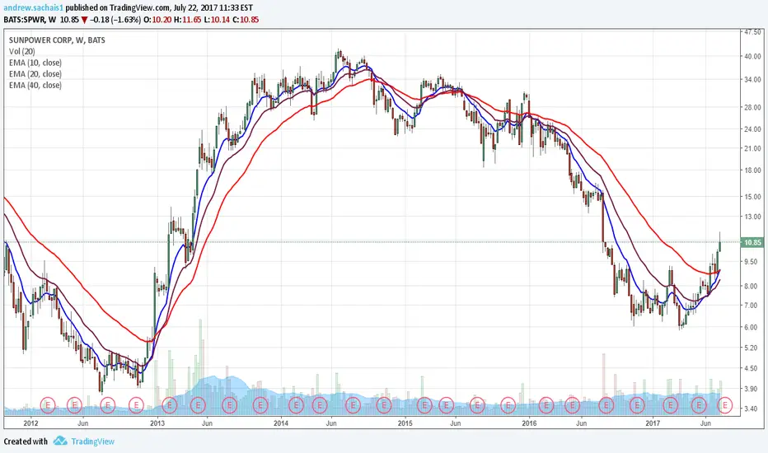
Task: Click the earnings marker just right of 2015 label
Action: [424, 405]
